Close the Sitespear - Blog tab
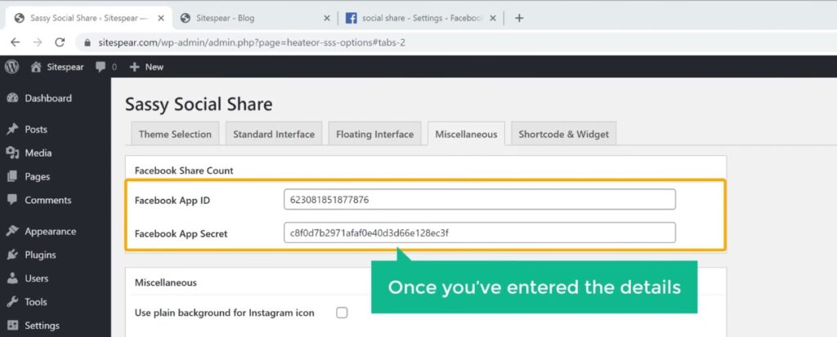Viewport: 837px width, 337px height. pos(327,18)
